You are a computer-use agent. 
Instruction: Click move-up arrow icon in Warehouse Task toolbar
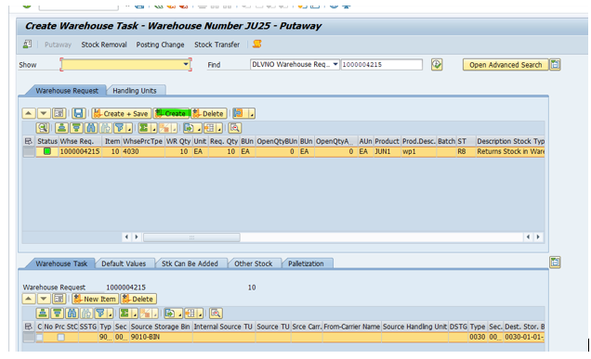(x=29, y=299)
